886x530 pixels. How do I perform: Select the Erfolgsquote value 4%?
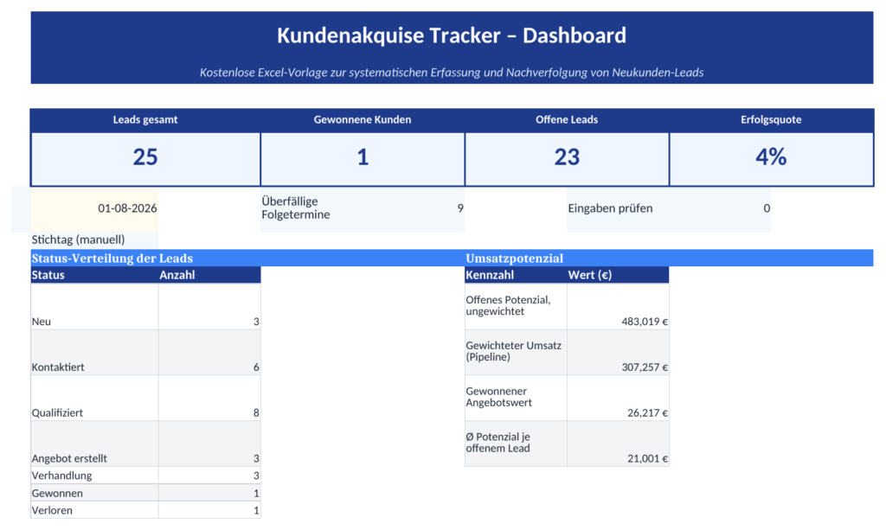pyautogui.click(x=771, y=156)
